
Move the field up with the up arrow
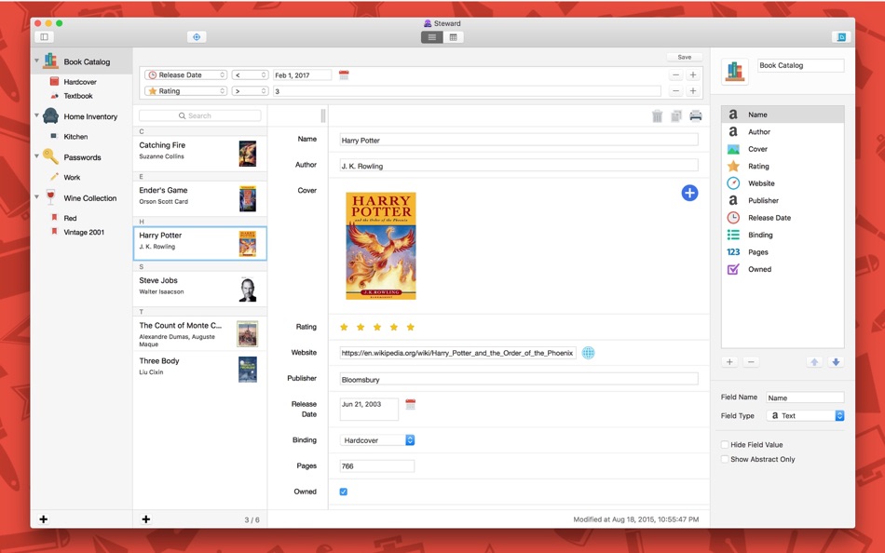click(814, 362)
